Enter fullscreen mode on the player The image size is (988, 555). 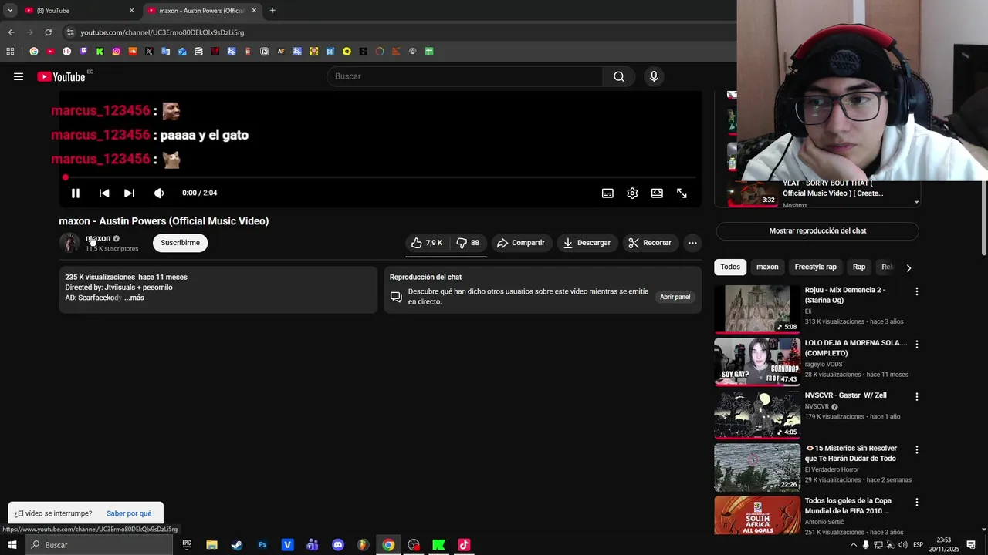click(x=682, y=193)
